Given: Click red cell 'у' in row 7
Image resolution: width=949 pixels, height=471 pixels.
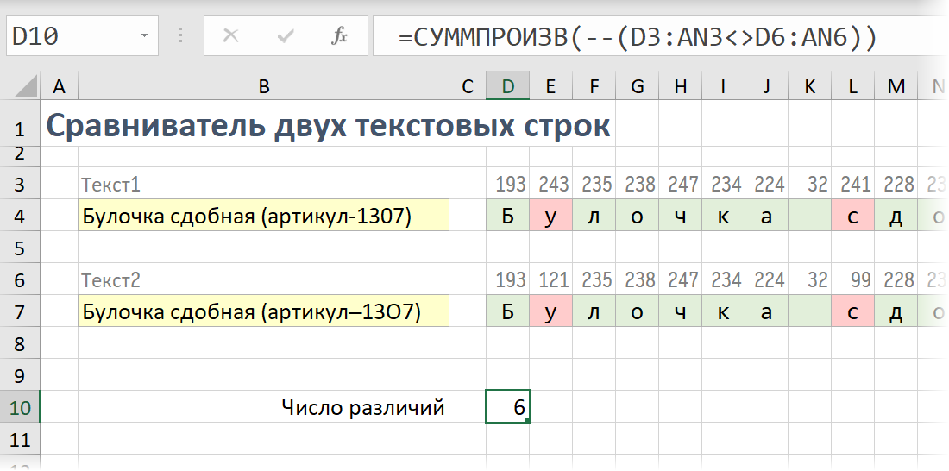Looking at the screenshot, I should (x=550, y=311).
